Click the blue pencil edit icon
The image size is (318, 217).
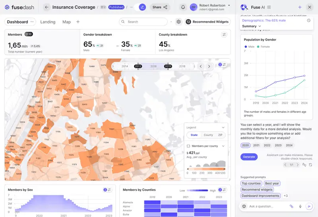tap(142, 7)
